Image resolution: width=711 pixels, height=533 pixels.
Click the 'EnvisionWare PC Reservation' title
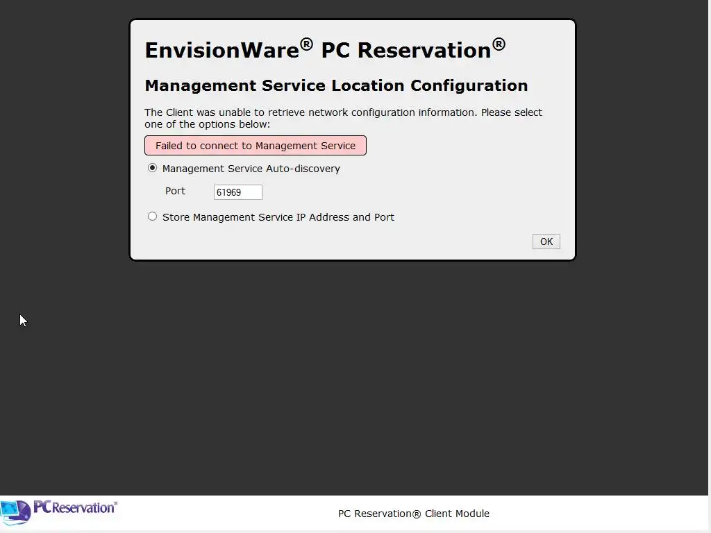coord(325,49)
